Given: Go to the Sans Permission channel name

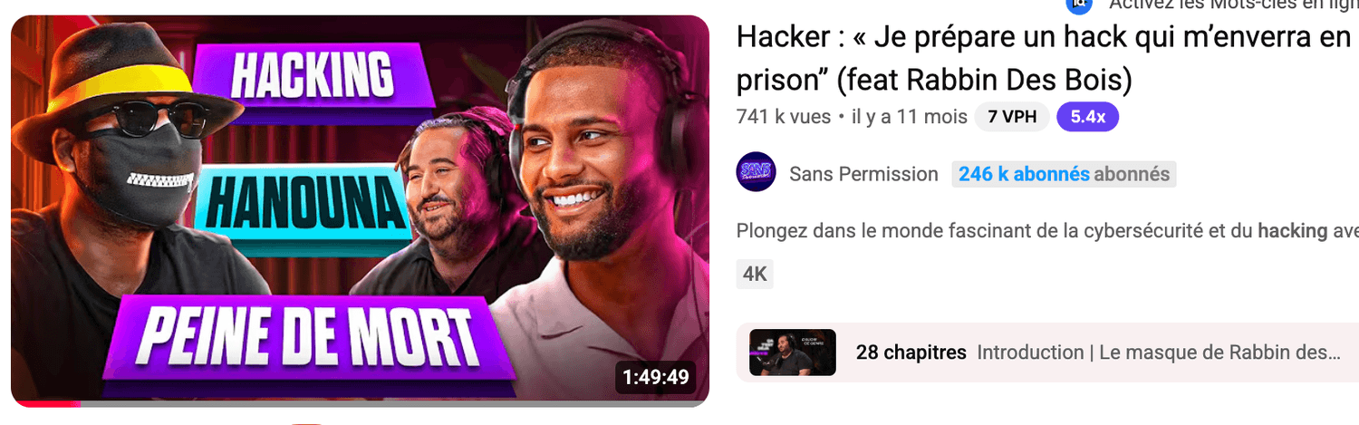Looking at the screenshot, I should [x=863, y=174].
